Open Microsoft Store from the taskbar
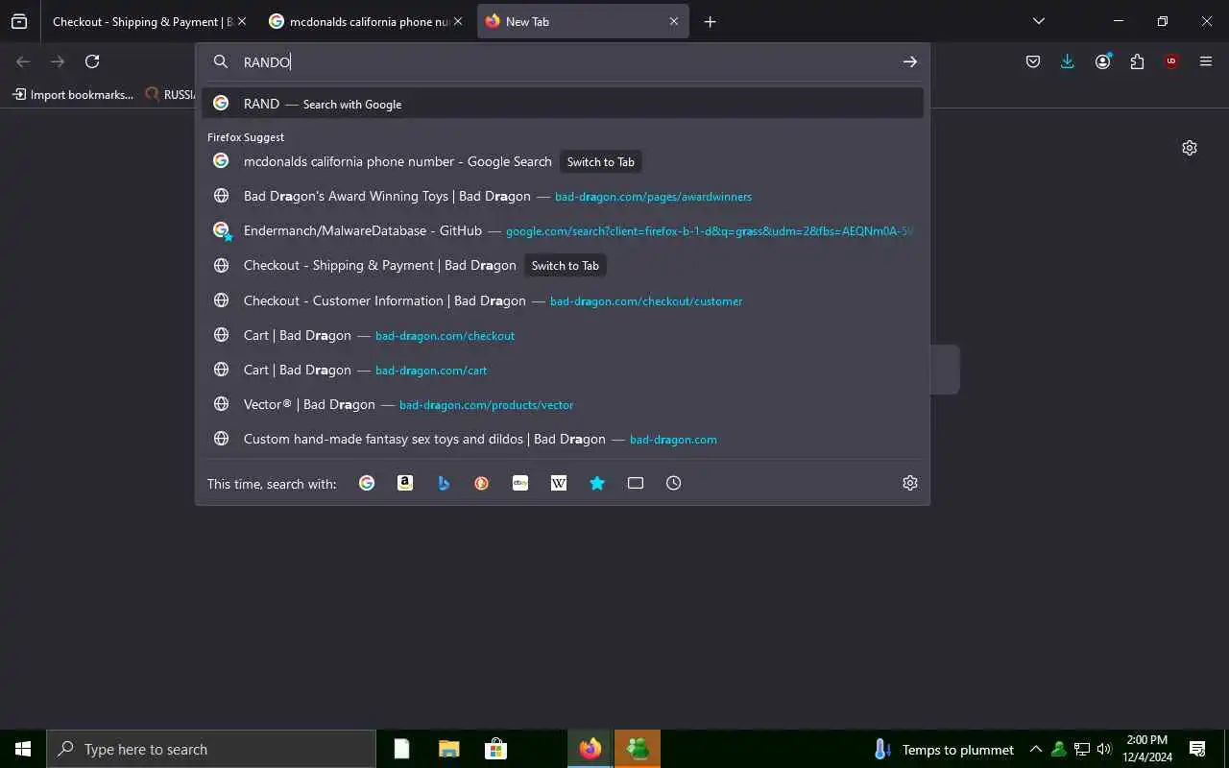This screenshot has width=1229, height=768. point(495,749)
